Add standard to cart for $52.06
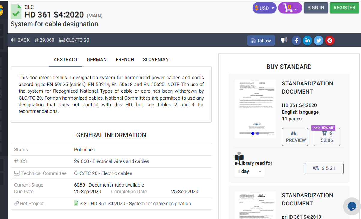This screenshot has width=361, height=219. pyautogui.click(x=327, y=137)
